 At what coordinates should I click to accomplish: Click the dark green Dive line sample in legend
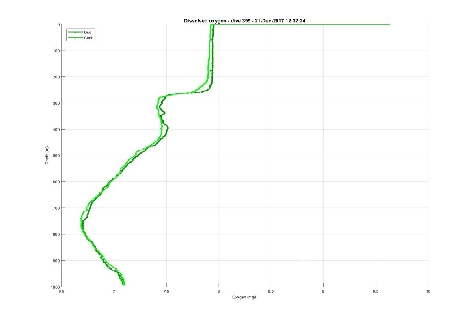(x=75, y=32)
